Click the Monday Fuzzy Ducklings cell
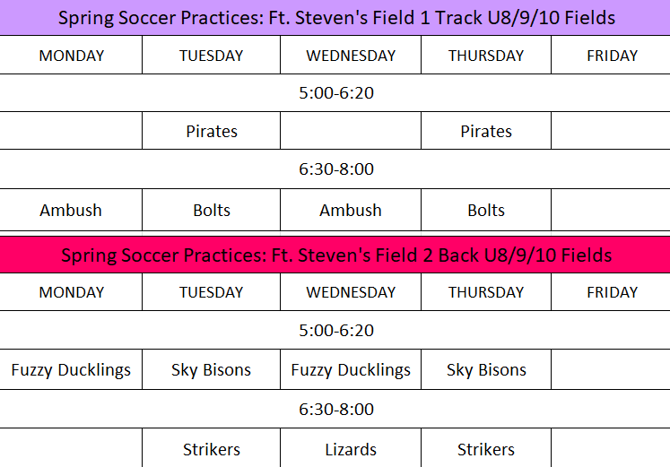This screenshot has width=670, height=467. click(x=71, y=369)
